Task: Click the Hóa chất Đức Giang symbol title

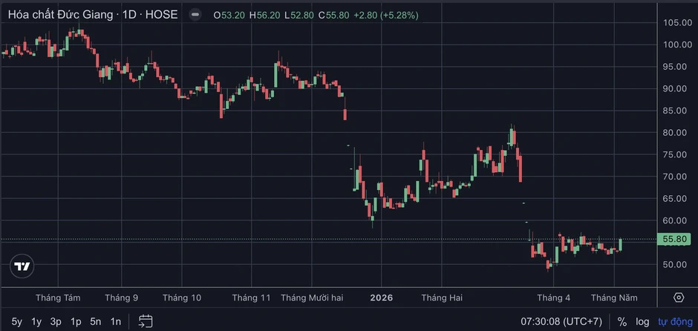Action: [x=60, y=15]
